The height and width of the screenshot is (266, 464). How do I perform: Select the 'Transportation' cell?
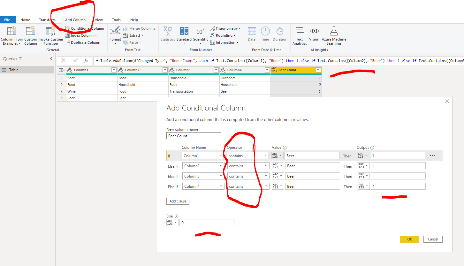point(194,91)
